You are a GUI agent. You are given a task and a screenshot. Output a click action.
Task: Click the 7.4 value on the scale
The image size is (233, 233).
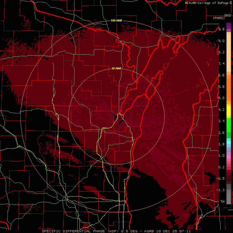point(221,64)
